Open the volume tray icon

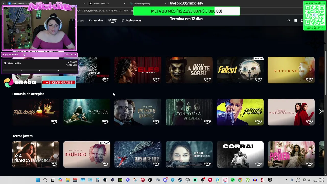point(309,180)
